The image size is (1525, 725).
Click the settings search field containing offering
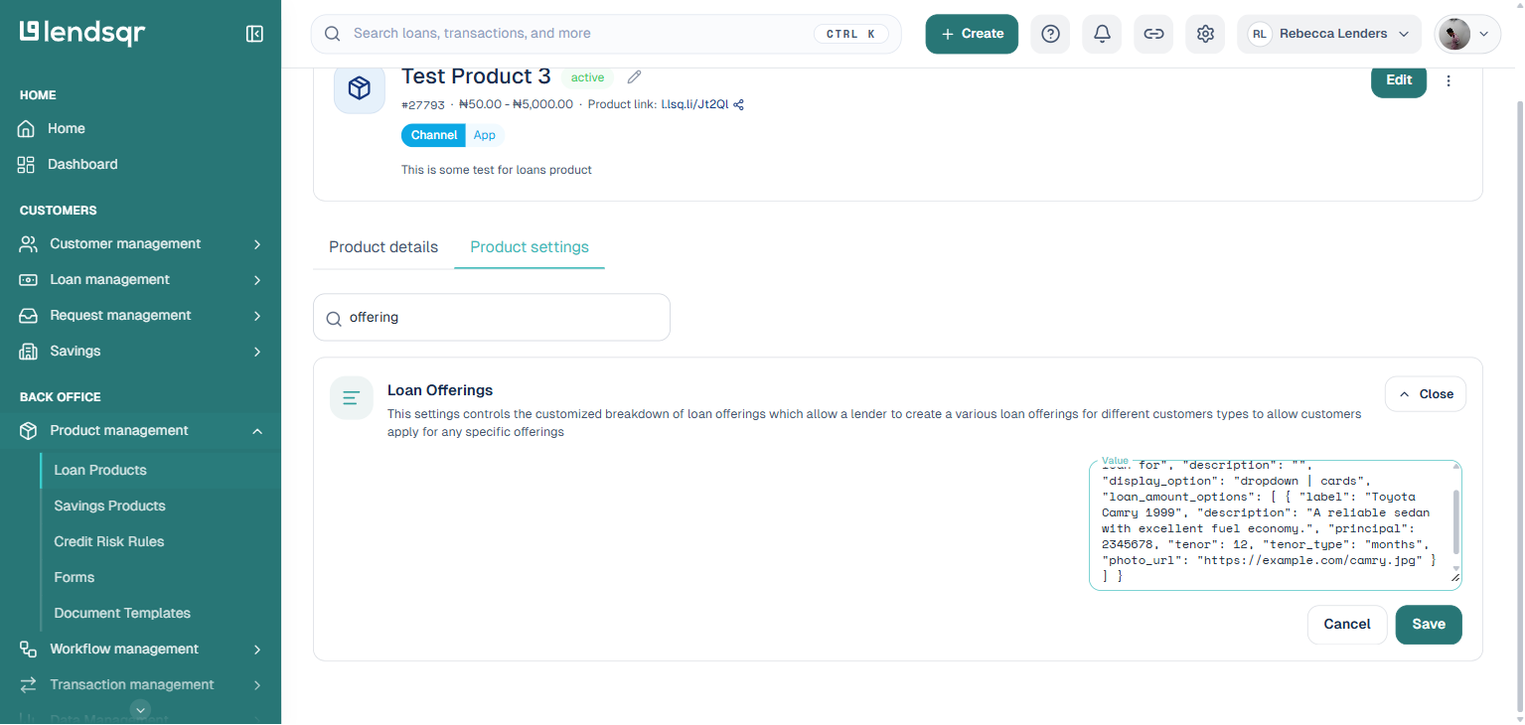coord(492,318)
